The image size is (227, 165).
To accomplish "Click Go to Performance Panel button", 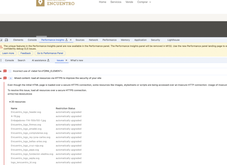I will [50, 53].
